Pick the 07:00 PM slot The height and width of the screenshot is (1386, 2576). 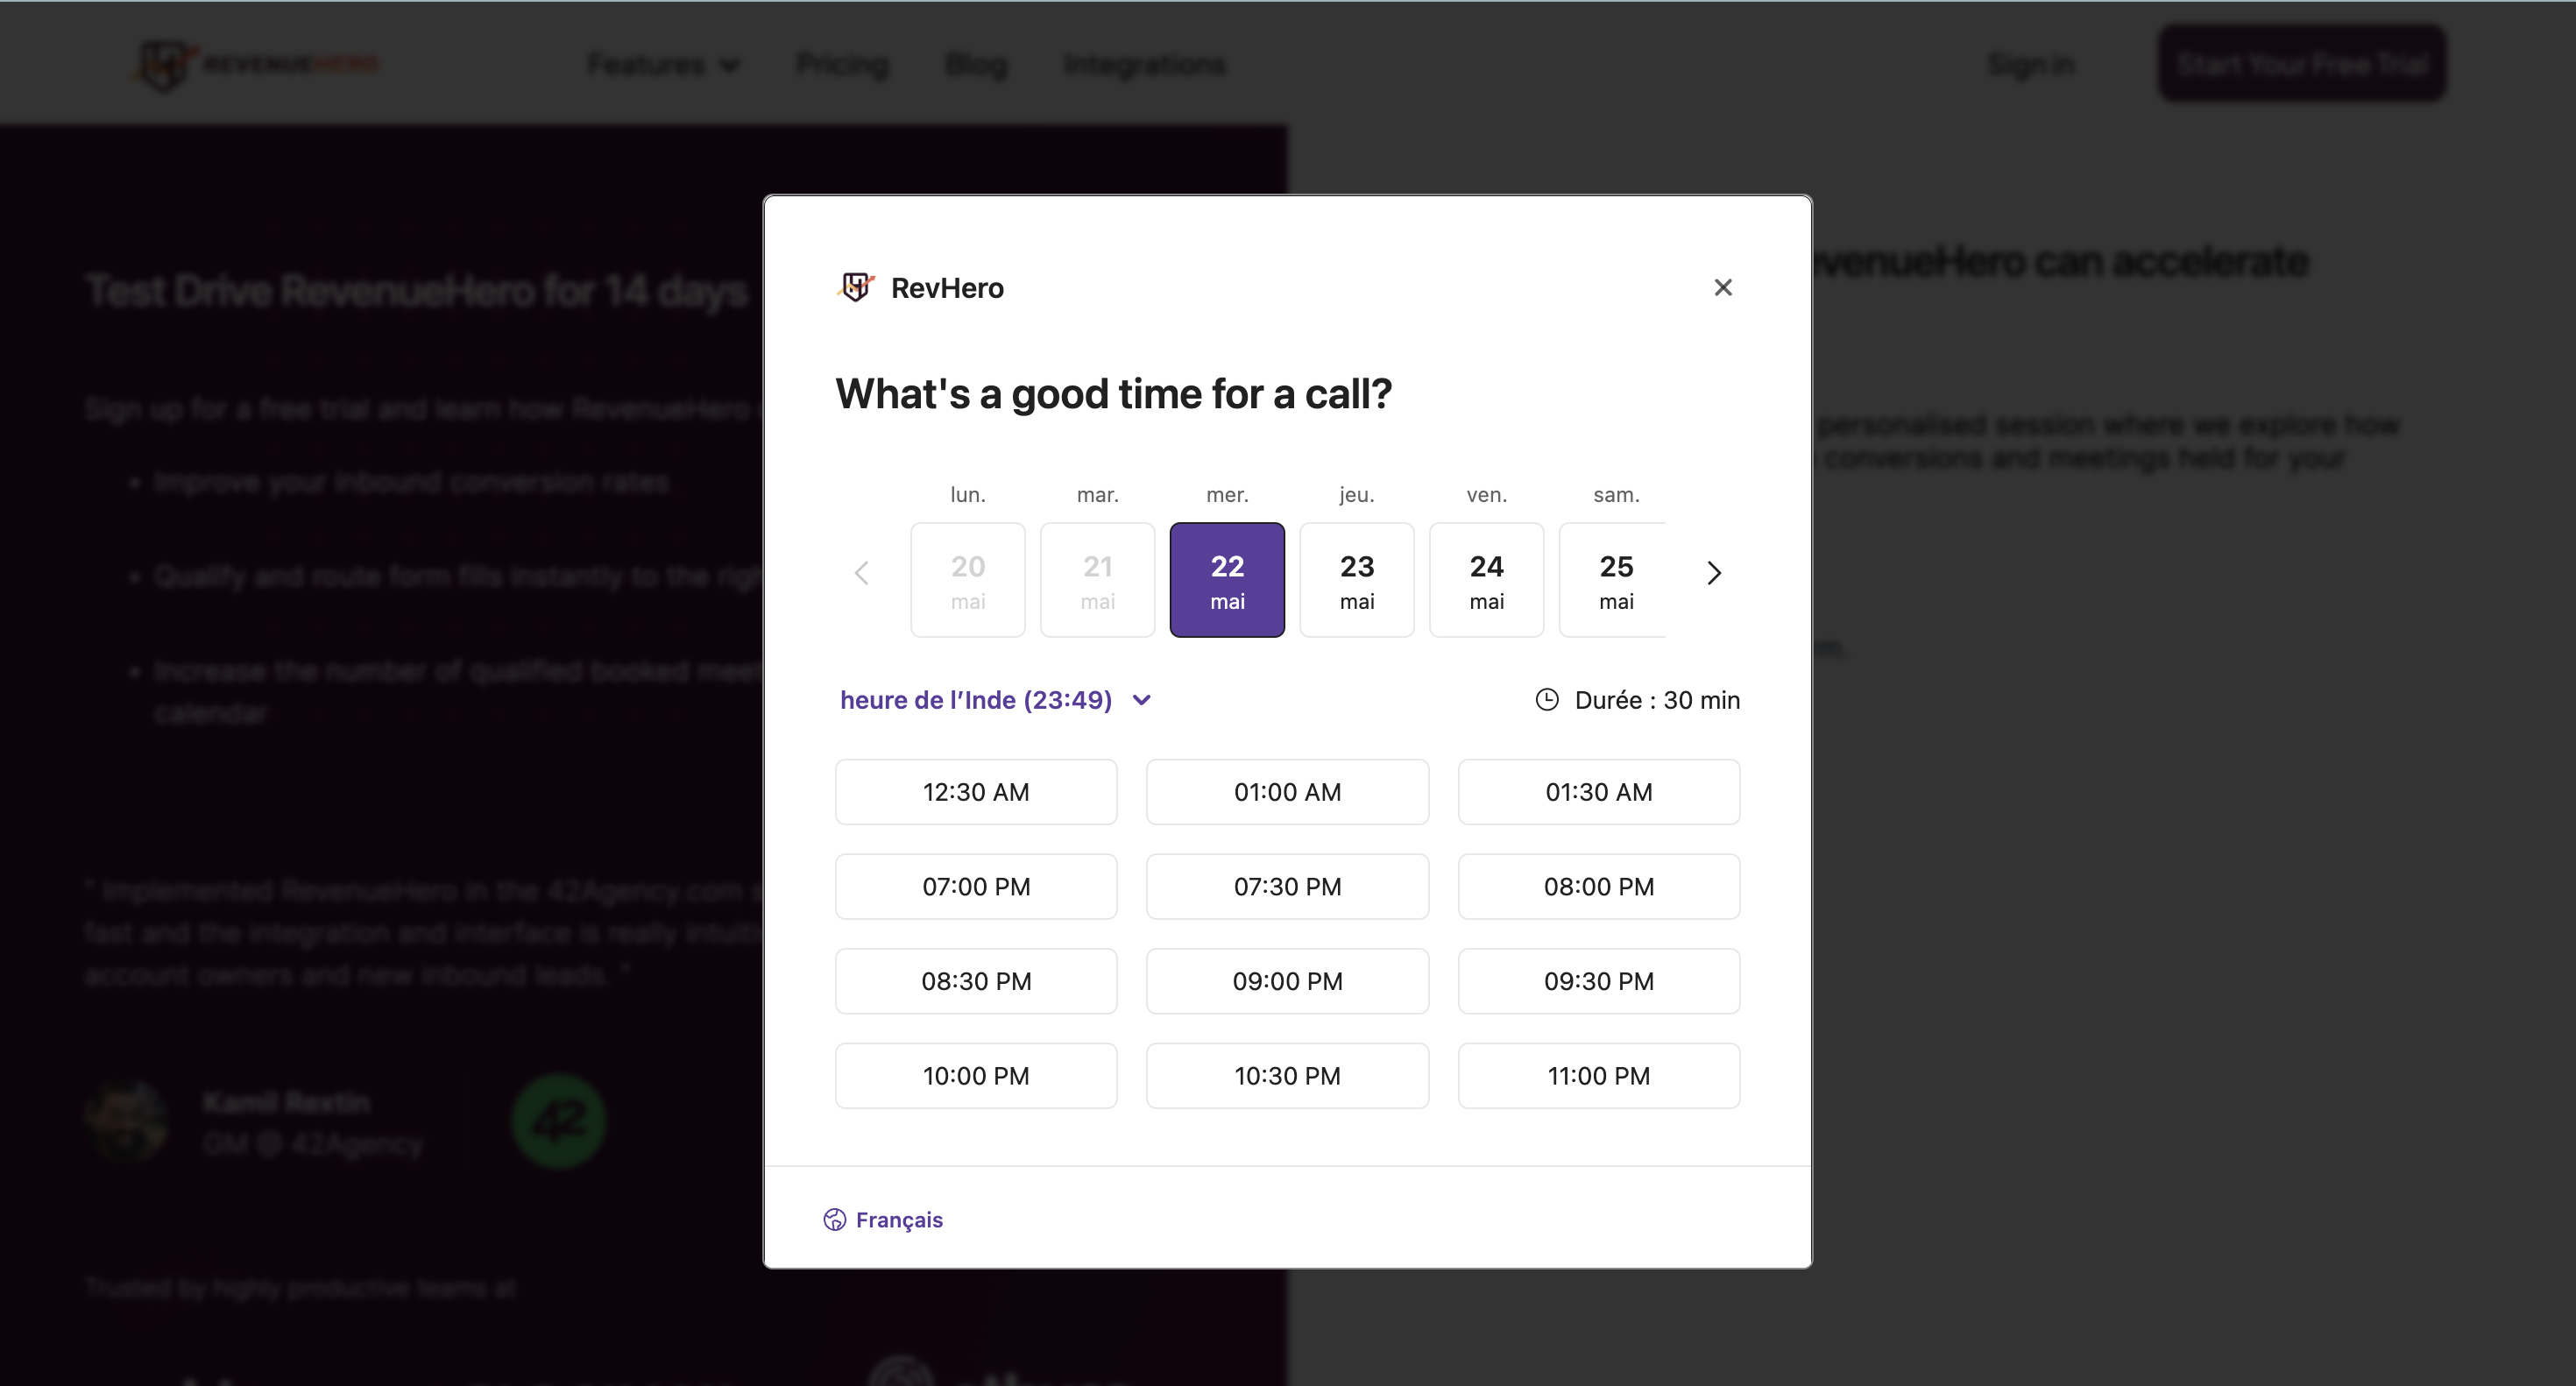click(976, 887)
